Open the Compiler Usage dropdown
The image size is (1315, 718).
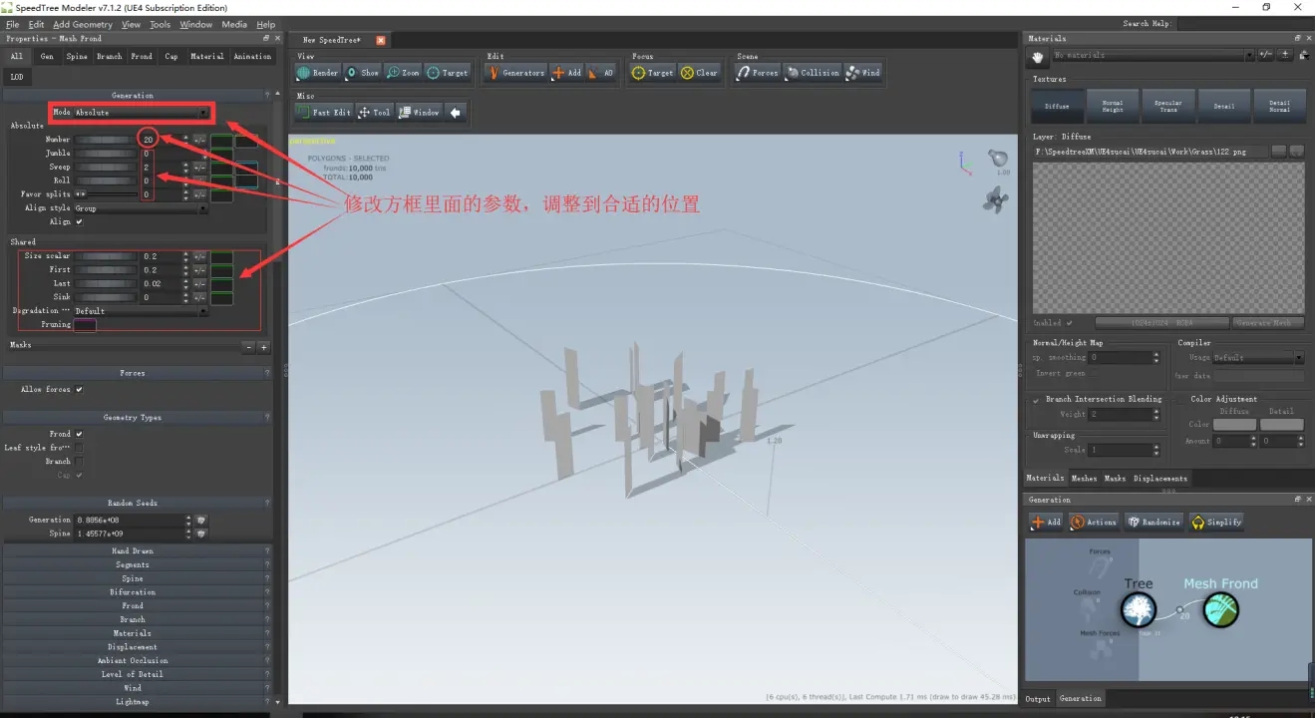[x=1258, y=357]
